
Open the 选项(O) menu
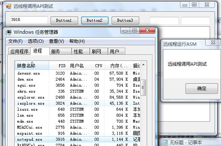pos(36,41)
